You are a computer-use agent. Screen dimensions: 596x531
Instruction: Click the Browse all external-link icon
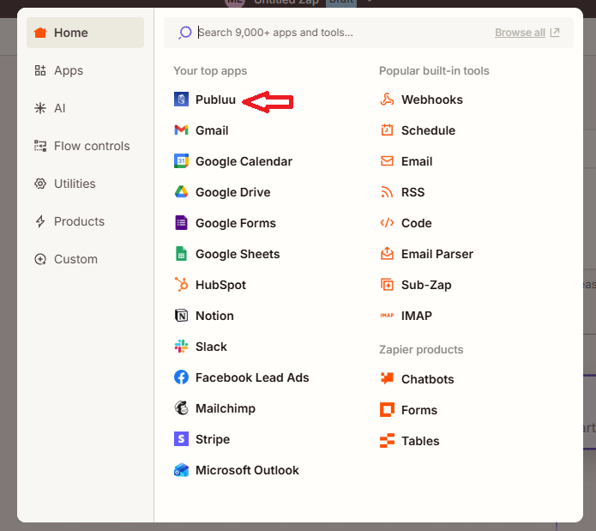555,33
